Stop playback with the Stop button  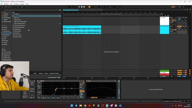tap(82, 7)
